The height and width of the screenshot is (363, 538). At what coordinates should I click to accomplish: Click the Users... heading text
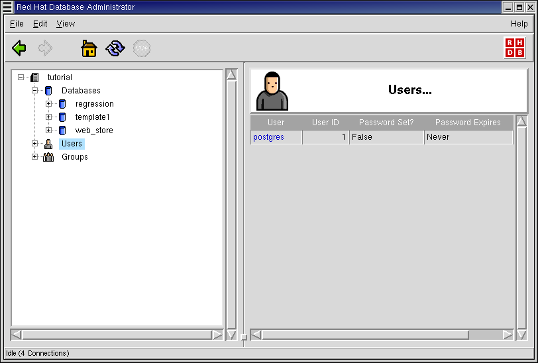pyautogui.click(x=410, y=90)
